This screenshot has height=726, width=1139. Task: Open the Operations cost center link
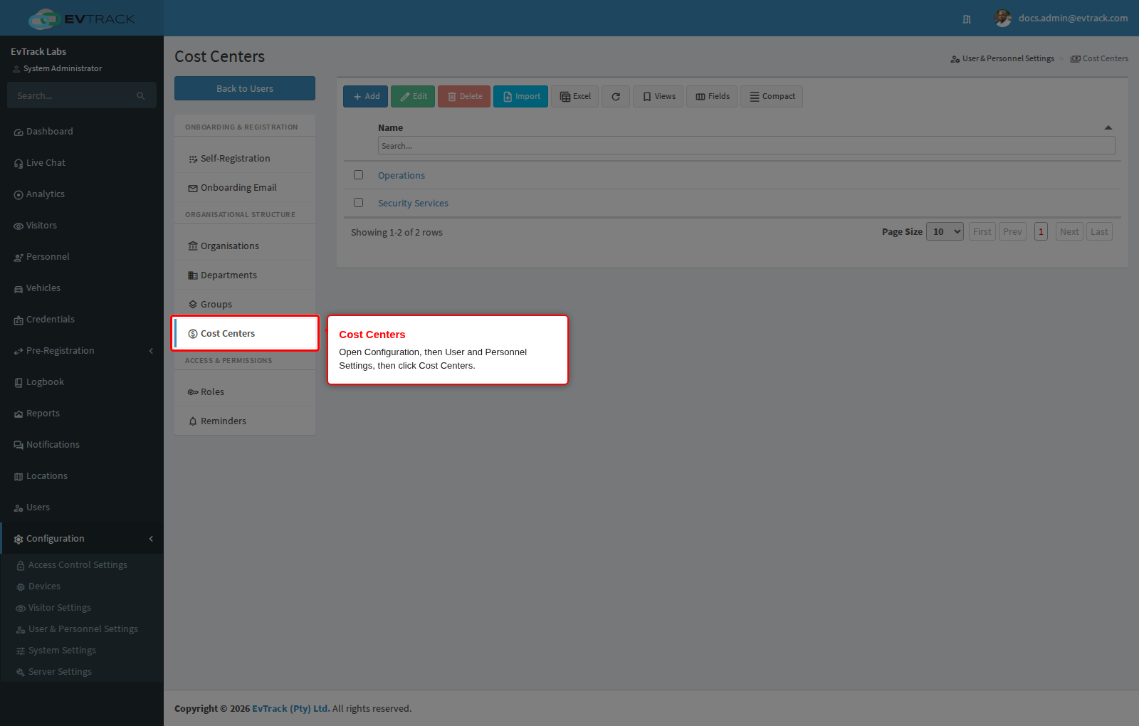point(401,176)
